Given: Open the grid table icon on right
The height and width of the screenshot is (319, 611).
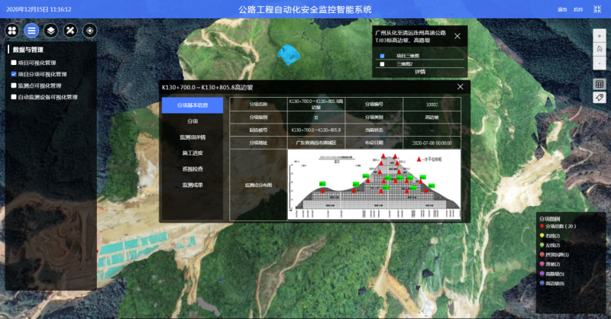Looking at the screenshot, I should [600, 84].
